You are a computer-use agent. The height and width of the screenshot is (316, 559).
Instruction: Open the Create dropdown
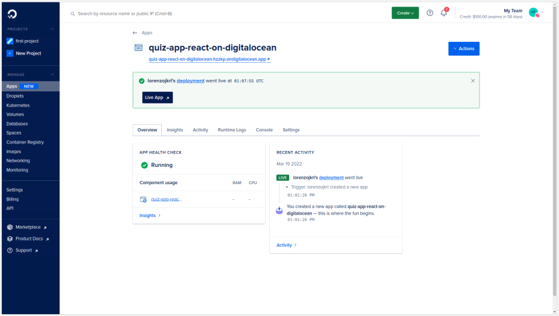tap(405, 13)
